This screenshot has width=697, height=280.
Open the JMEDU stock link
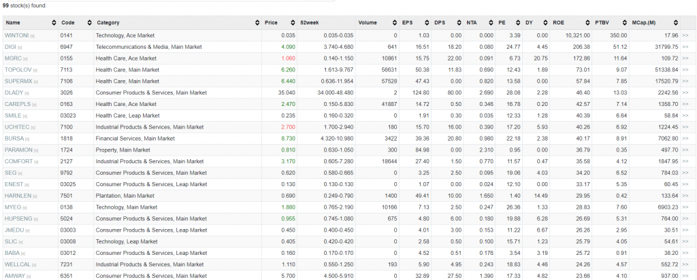pyautogui.click(x=14, y=230)
